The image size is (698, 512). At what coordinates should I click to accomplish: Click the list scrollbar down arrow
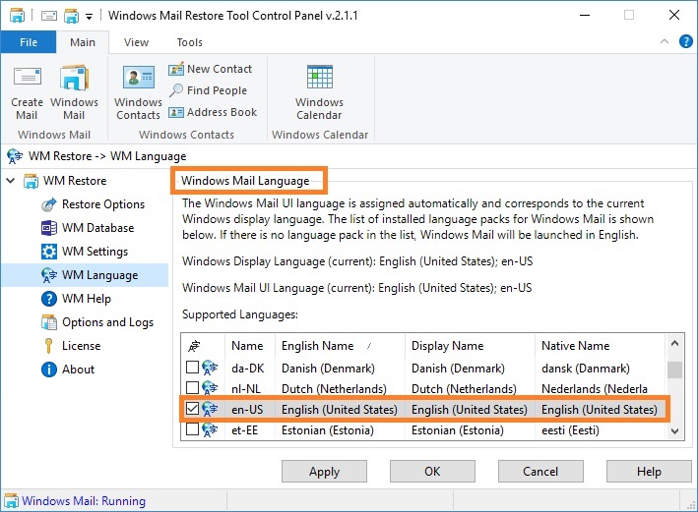pos(674,430)
